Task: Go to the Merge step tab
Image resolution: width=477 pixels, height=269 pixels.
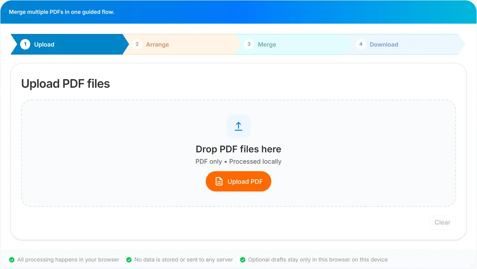Action: click(294, 45)
